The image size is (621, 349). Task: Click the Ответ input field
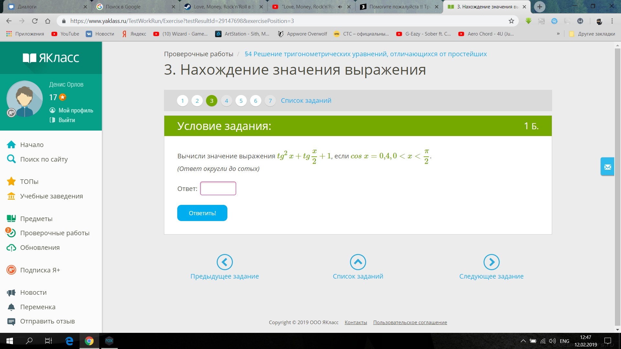tap(218, 188)
